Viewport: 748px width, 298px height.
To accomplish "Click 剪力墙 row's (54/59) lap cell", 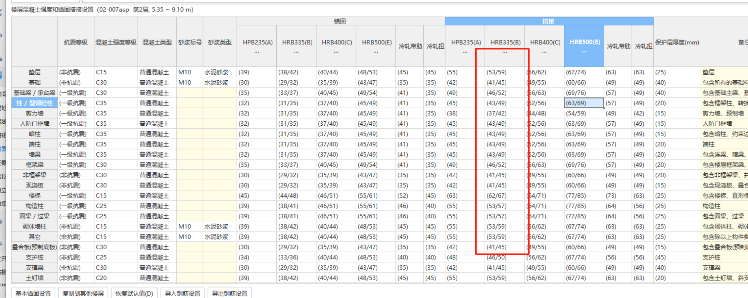I will [584, 113].
